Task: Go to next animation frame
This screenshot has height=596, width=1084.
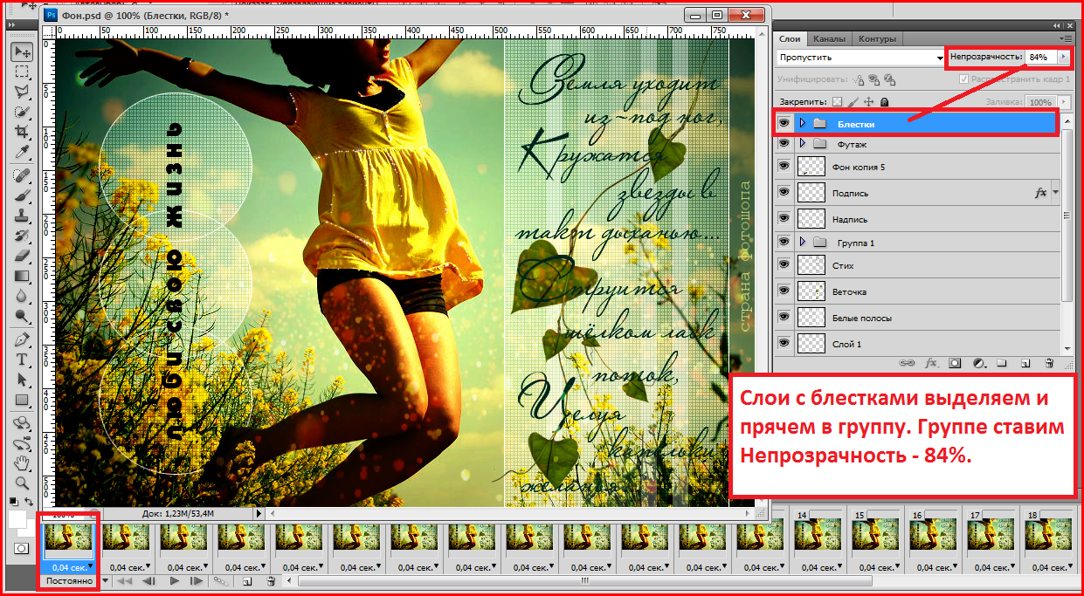Action: click(x=197, y=580)
